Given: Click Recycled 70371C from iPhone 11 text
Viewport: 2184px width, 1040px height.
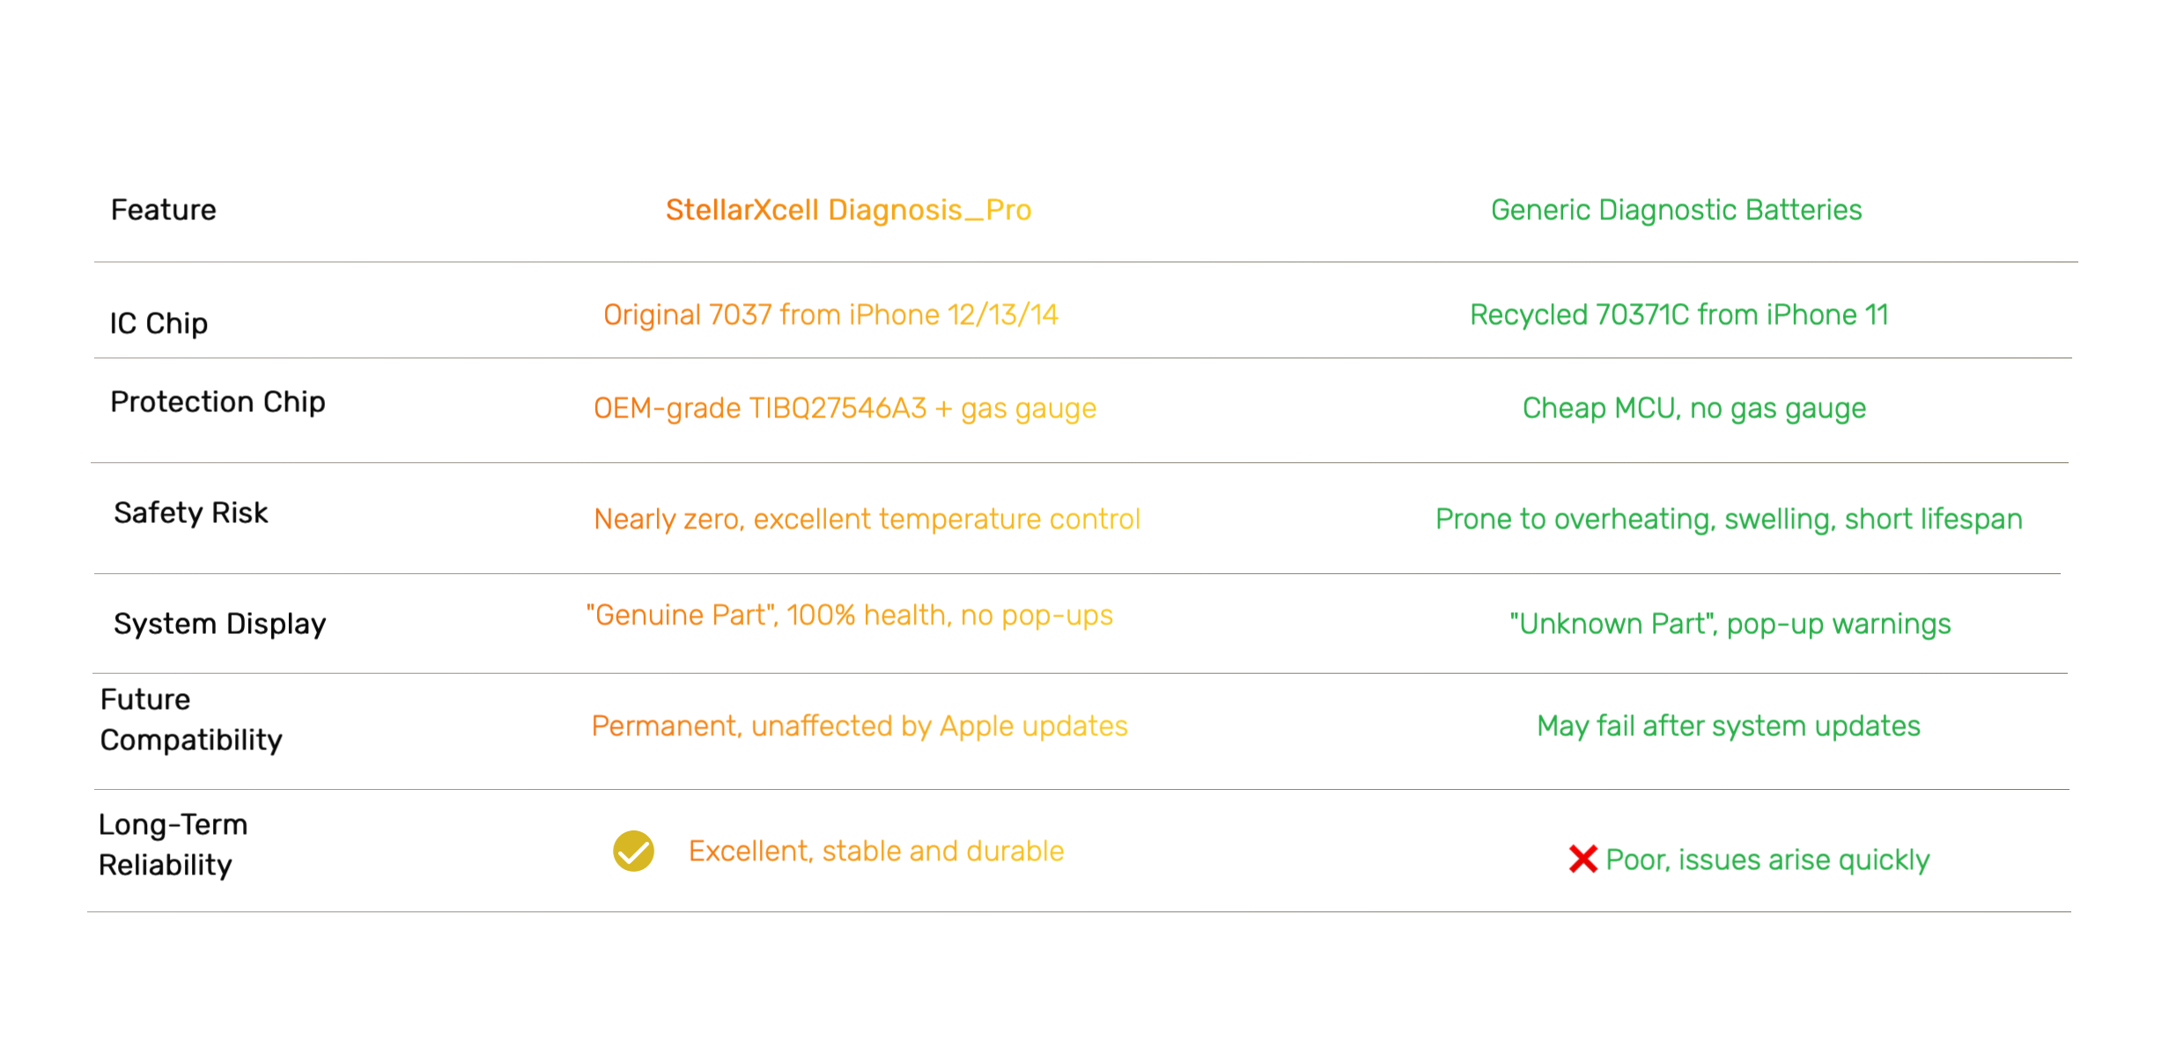Looking at the screenshot, I should (x=1679, y=314).
